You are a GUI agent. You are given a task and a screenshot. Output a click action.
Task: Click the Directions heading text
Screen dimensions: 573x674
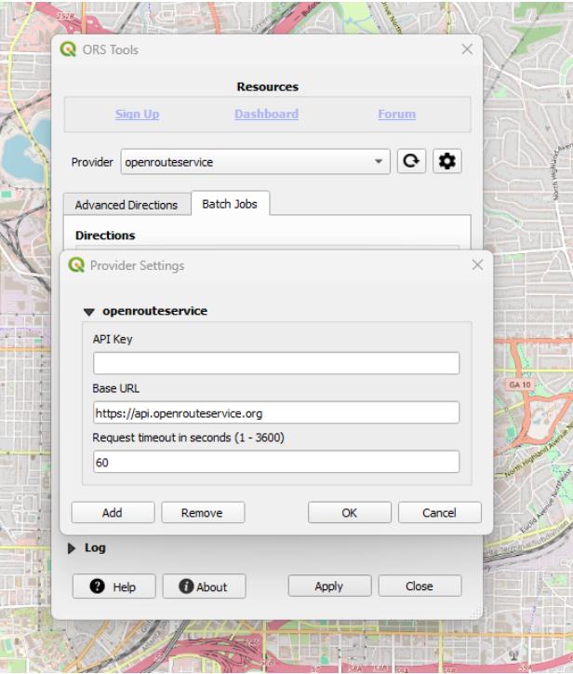click(105, 236)
